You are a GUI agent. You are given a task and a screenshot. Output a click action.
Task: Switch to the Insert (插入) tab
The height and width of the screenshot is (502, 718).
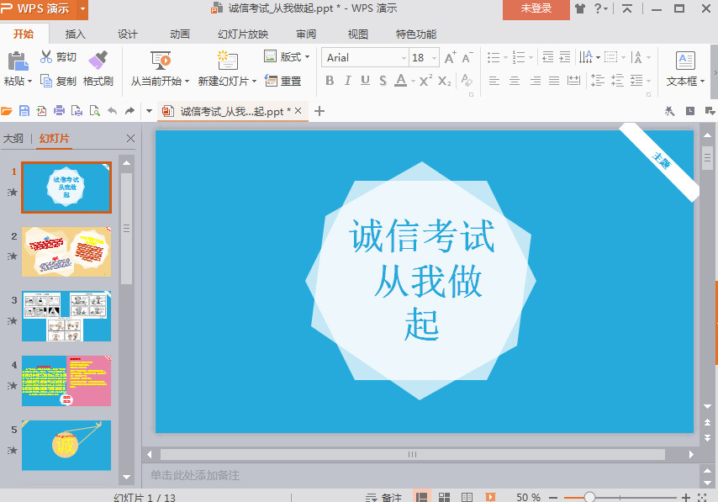(75, 34)
